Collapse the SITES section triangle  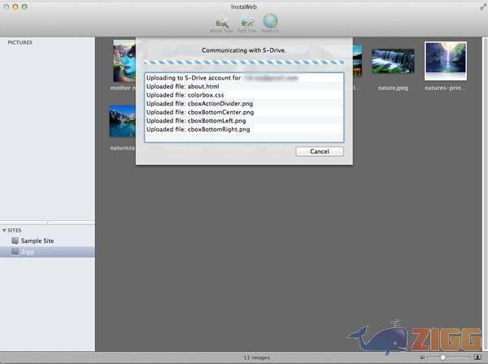click(x=4, y=230)
